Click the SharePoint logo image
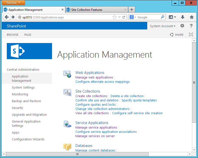Viewport: 198px width, 158px height. [x=29, y=51]
